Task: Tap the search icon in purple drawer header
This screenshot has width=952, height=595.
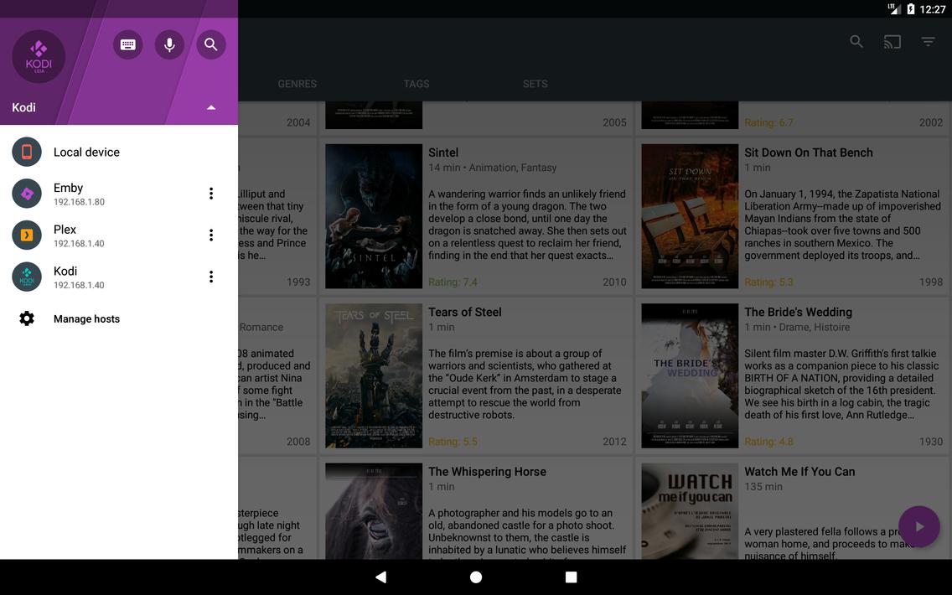Action: (x=210, y=44)
